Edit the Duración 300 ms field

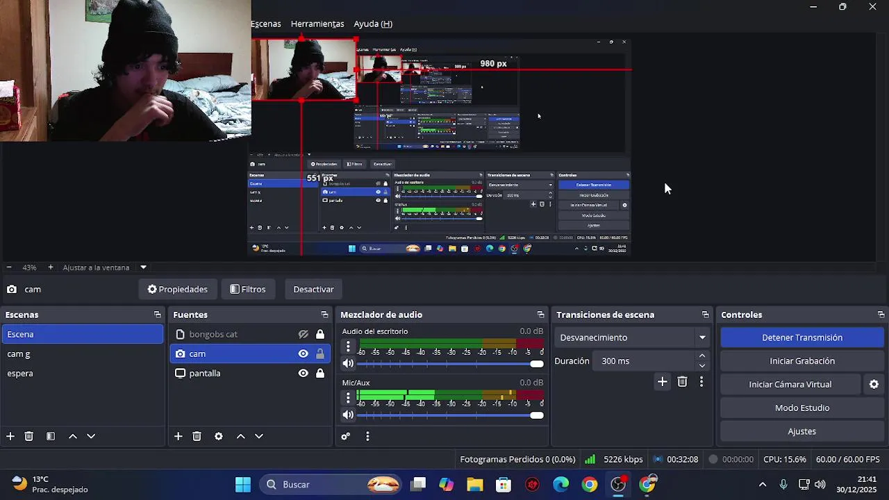coord(643,361)
